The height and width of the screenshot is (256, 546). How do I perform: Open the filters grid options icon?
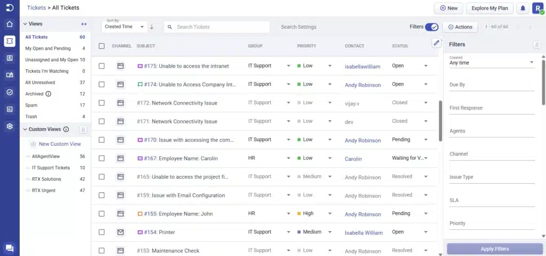point(537,45)
